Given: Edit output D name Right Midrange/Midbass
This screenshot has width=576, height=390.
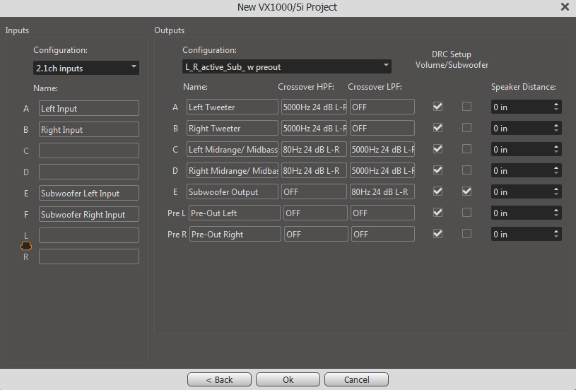Looking at the screenshot, I should [232, 170].
